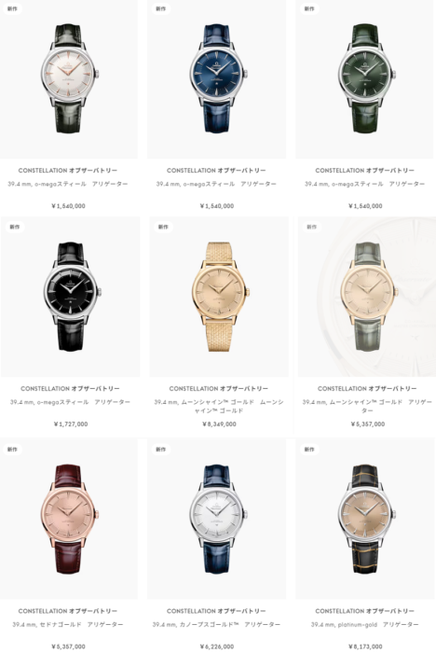The height and width of the screenshot is (653, 436).
Task: Select the ¥8,173,000 platinum-gold price
Action: click(365, 646)
